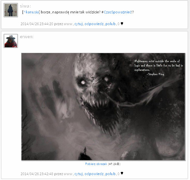Click the 'Pobierz obrazek' download link
This screenshot has width=190, height=180.
[x=96, y=164]
